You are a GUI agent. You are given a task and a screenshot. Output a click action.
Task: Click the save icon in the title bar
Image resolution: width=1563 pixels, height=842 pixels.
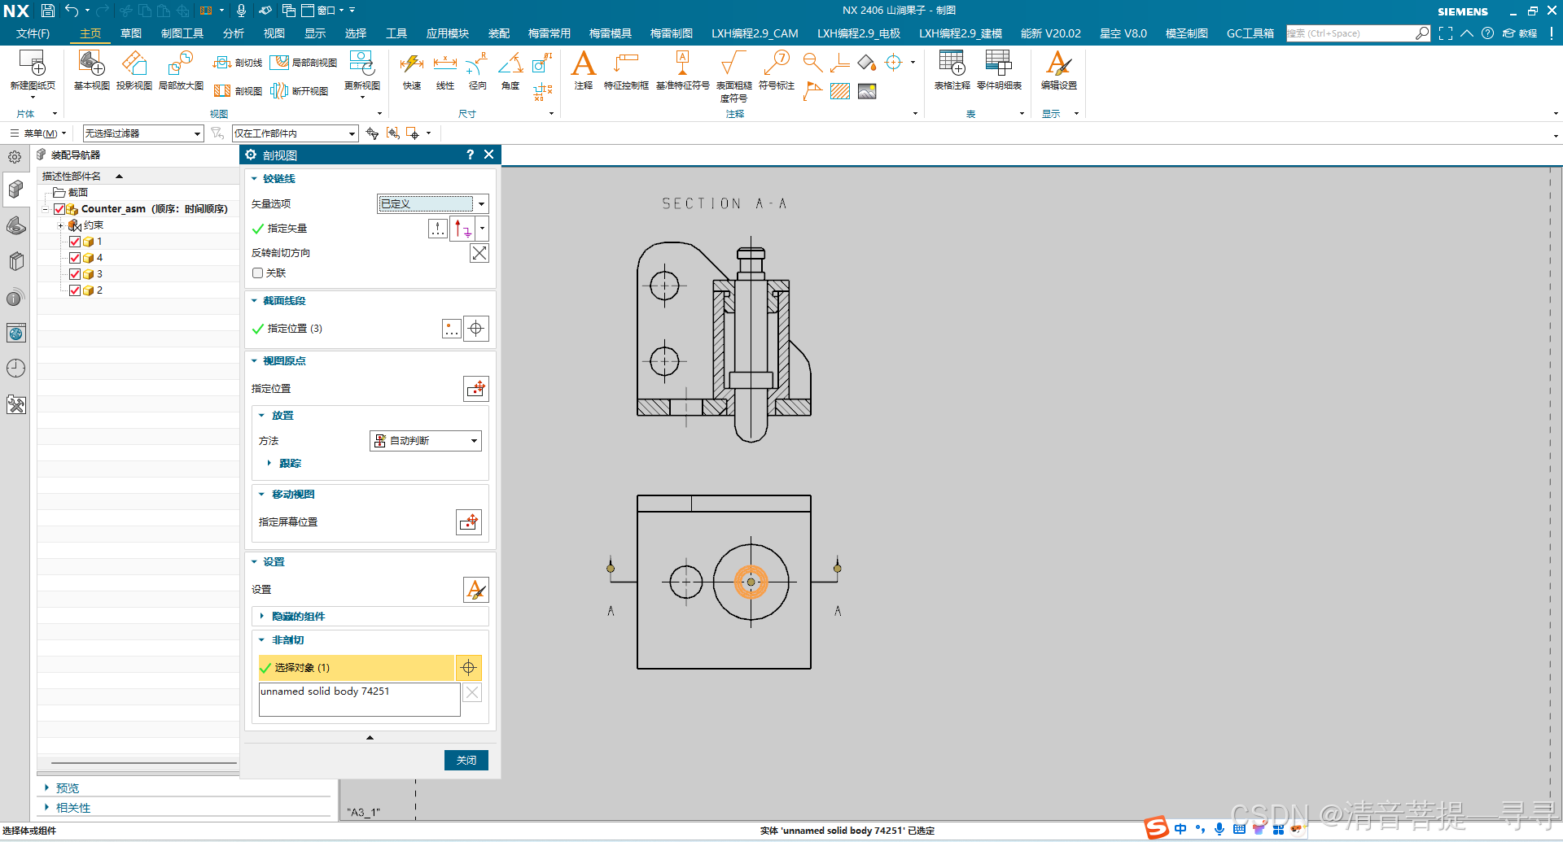pyautogui.click(x=48, y=11)
